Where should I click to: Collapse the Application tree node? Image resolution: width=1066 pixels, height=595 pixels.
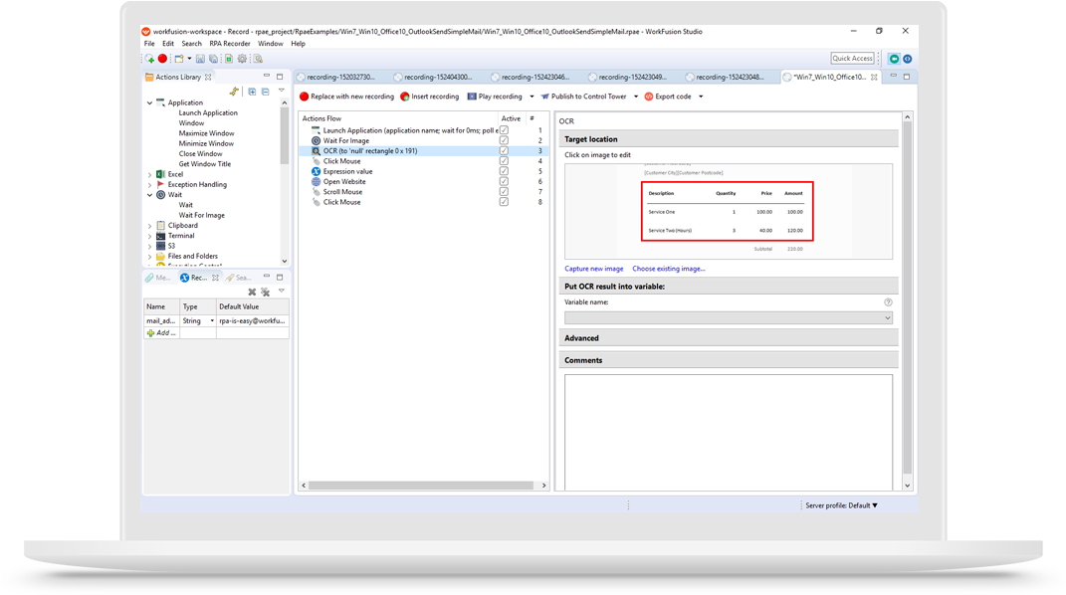point(149,102)
